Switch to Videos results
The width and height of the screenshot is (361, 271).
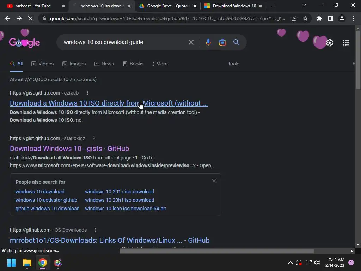coord(42,64)
